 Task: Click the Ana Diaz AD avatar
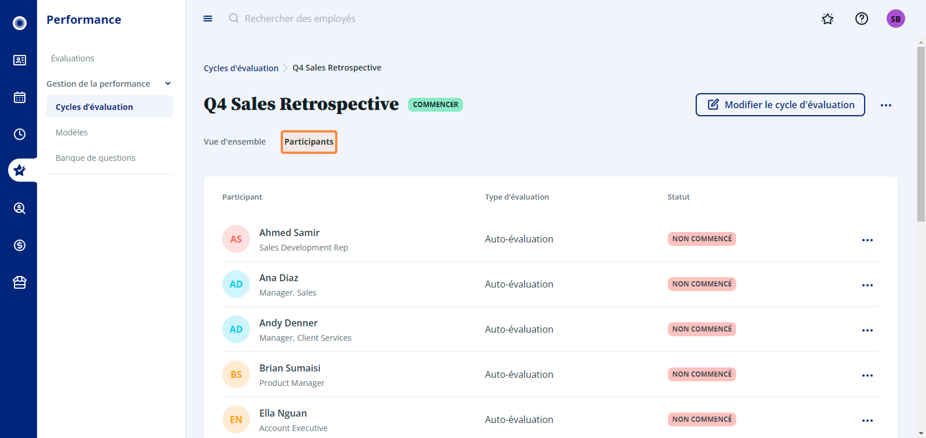[236, 284]
